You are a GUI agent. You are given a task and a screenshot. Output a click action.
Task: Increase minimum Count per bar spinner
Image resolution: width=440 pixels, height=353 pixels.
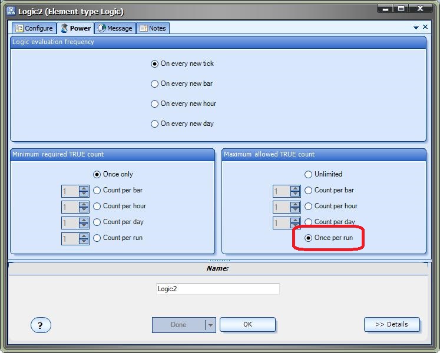click(x=84, y=188)
